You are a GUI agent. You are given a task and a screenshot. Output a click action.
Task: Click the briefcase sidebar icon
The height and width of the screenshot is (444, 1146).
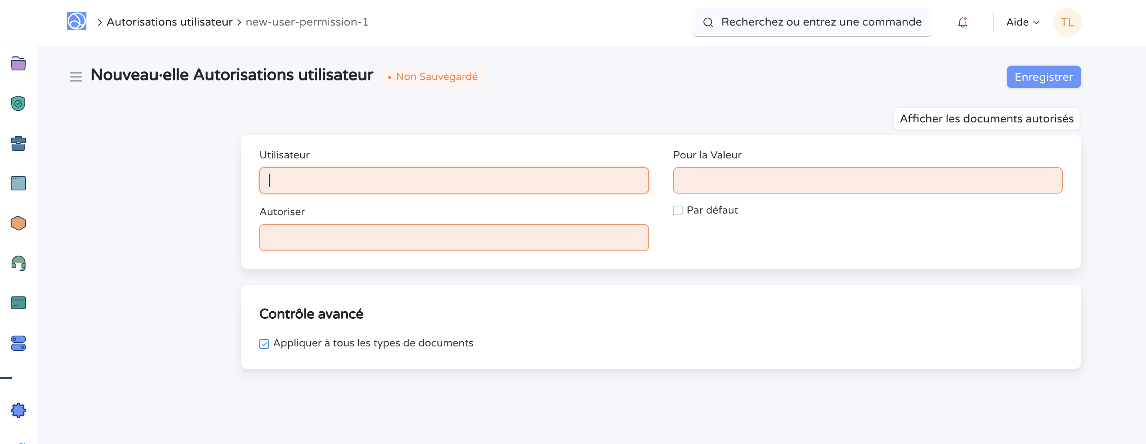(18, 143)
